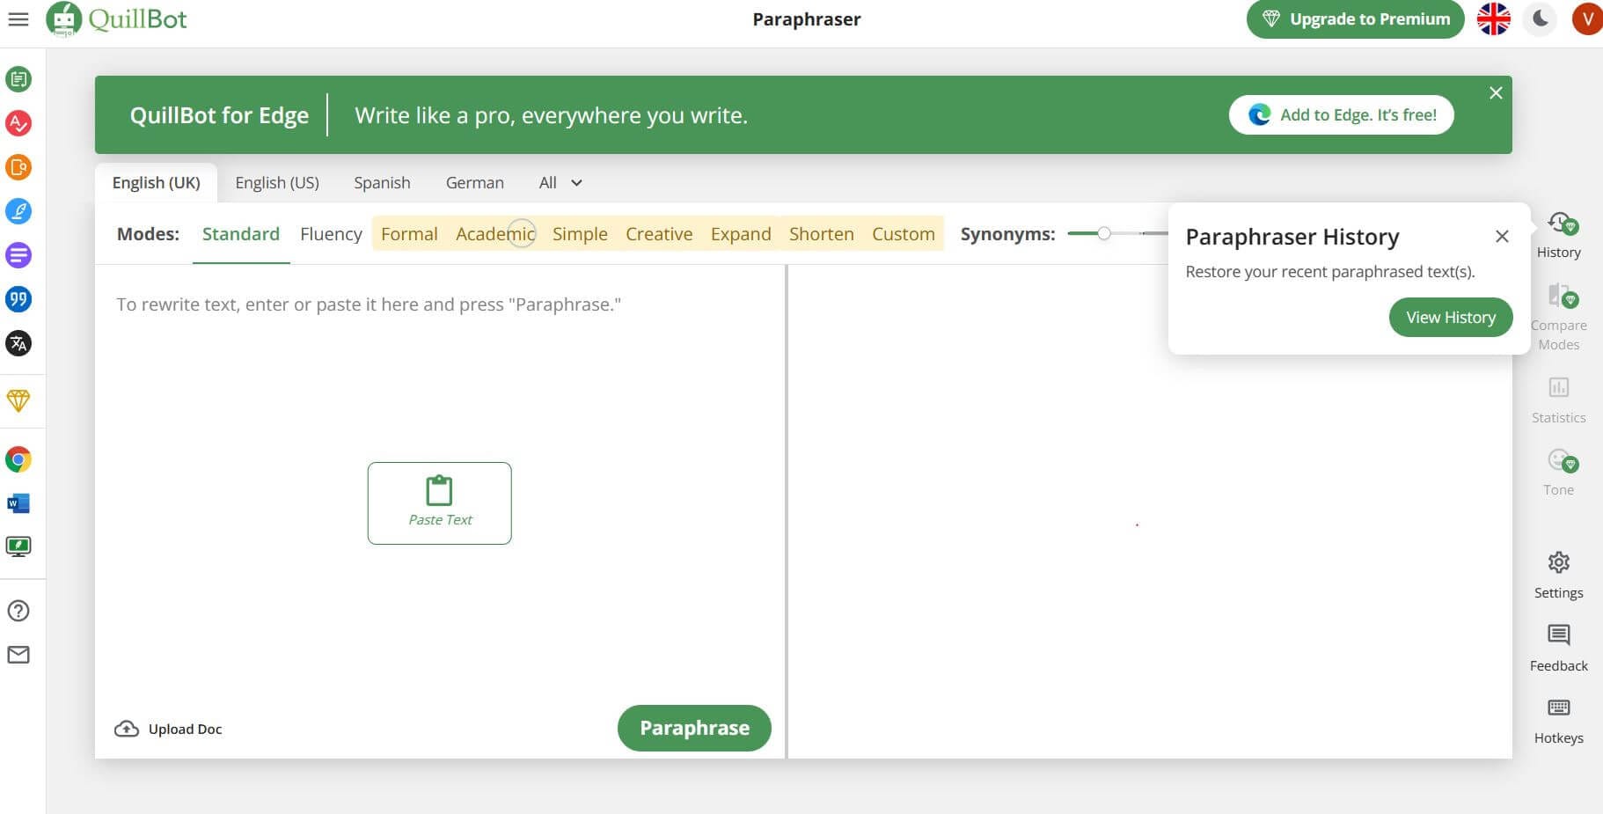
Task: Open the Contact us mail icon
Action: 18,655
